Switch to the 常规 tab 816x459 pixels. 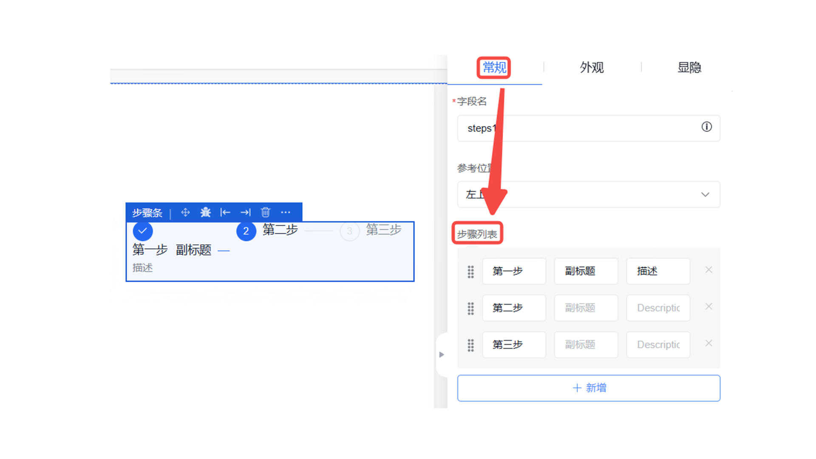click(494, 68)
